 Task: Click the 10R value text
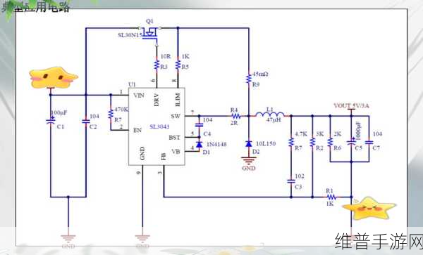166,56
